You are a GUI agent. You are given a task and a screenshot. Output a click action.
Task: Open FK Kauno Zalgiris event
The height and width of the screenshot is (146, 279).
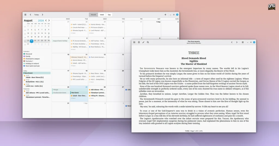97,28
